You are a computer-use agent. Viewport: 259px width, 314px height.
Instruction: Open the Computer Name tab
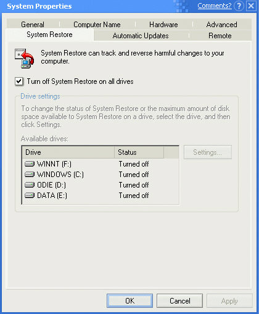click(x=97, y=25)
